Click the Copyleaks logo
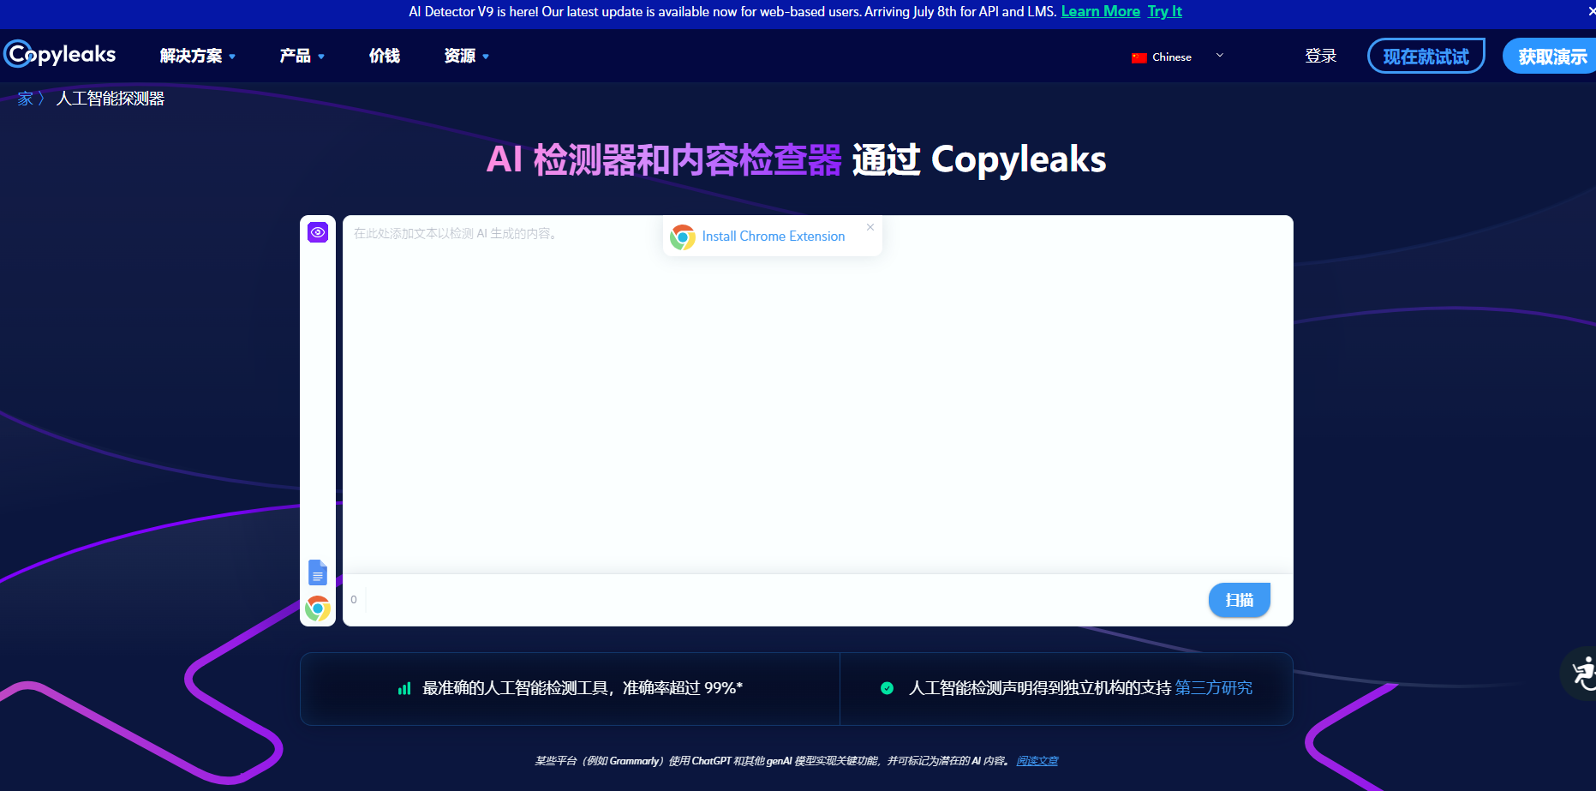 click(60, 55)
